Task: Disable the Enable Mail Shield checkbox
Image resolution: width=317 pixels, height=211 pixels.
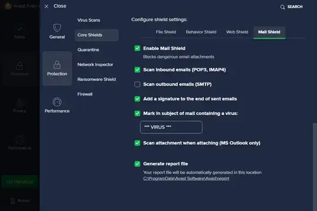Action: pos(137,48)
